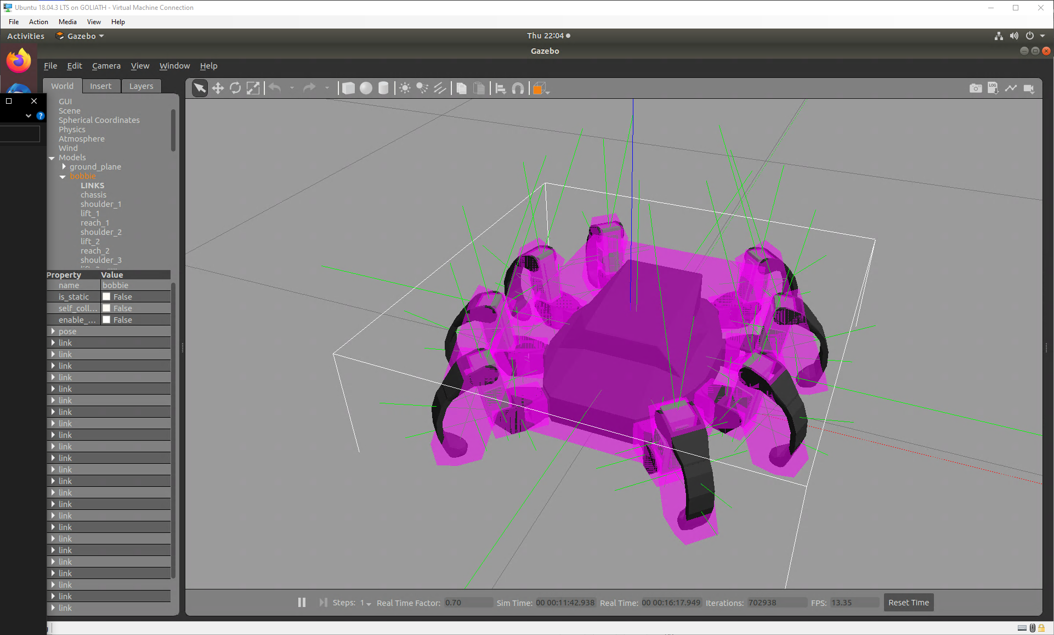Image resolution: width=1054 pixels, height=635 pixels.
Task: Insert a sphere shape
Action: [366, 88]
